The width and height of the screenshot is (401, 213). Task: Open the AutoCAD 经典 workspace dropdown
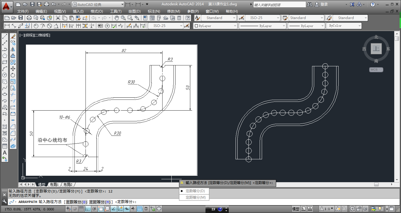pyautogui.click(x=98, y=4)
